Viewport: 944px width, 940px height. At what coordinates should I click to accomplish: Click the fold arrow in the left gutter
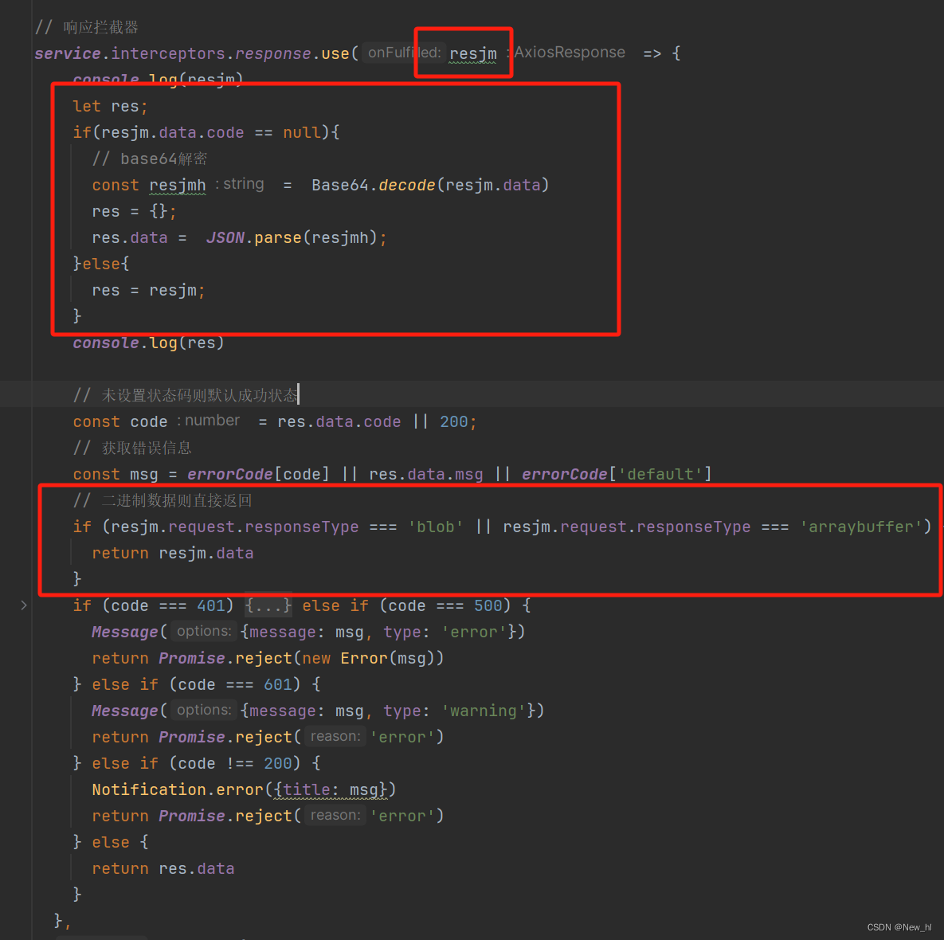pyautogui.click(x=24, y=605)
